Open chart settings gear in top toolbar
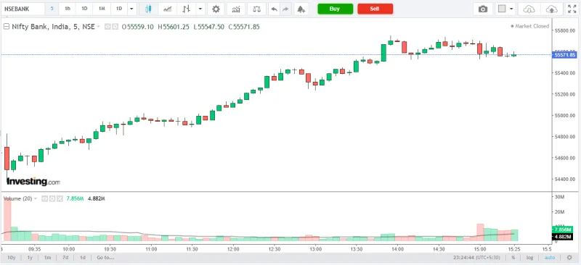The height and width of the screenshot is (265, 581). [x=216, y=9]
